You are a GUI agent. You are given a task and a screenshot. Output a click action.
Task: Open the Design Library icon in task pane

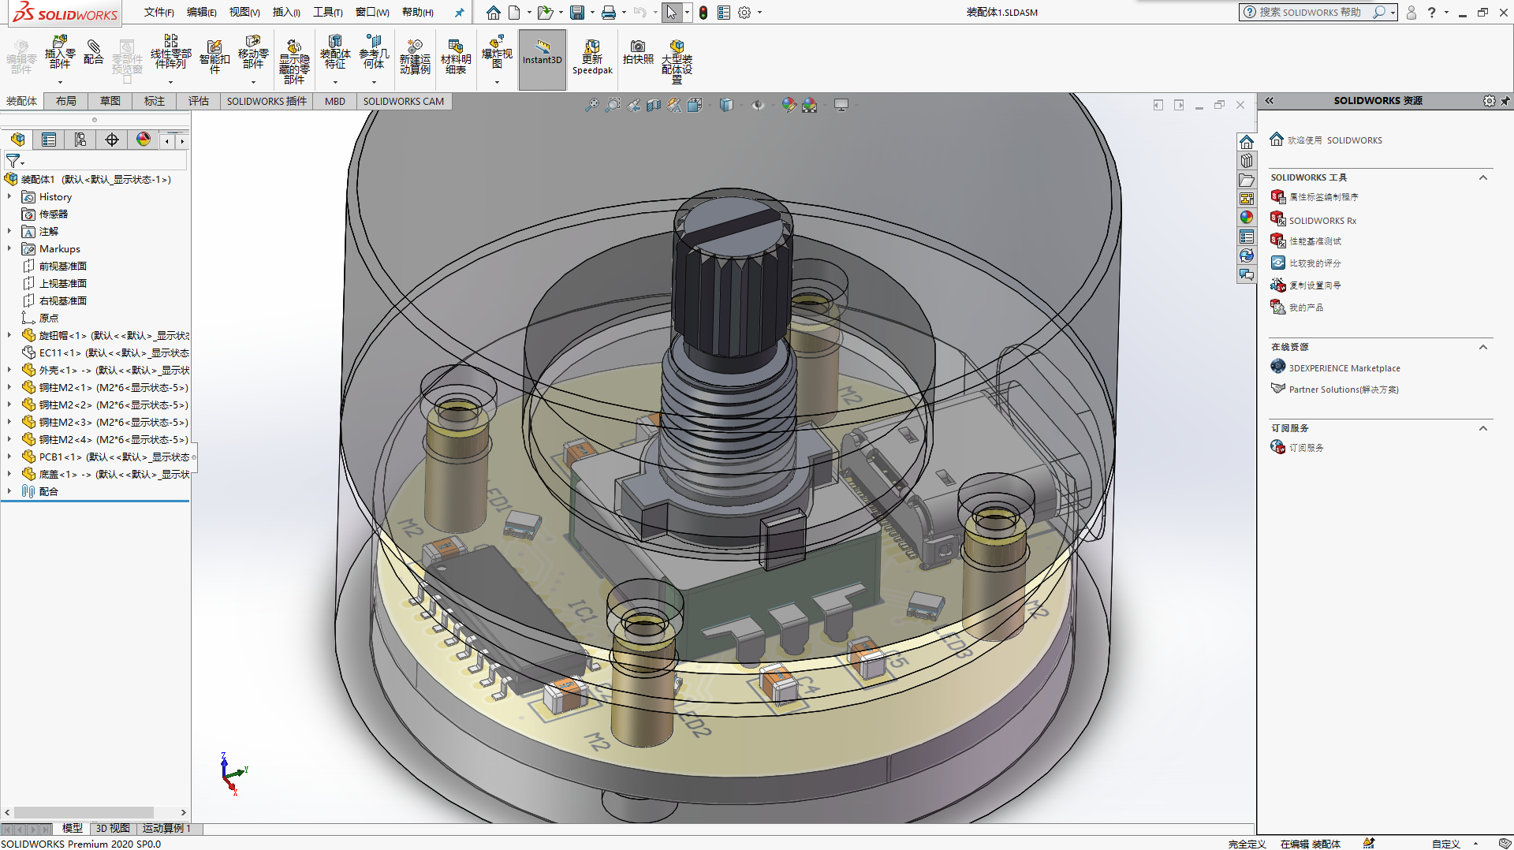tap(1247, 161)
